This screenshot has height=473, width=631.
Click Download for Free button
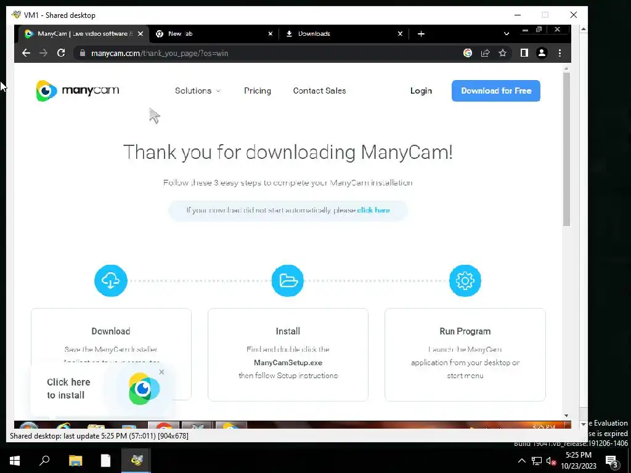pyautogui.click(x=496, y=91)
